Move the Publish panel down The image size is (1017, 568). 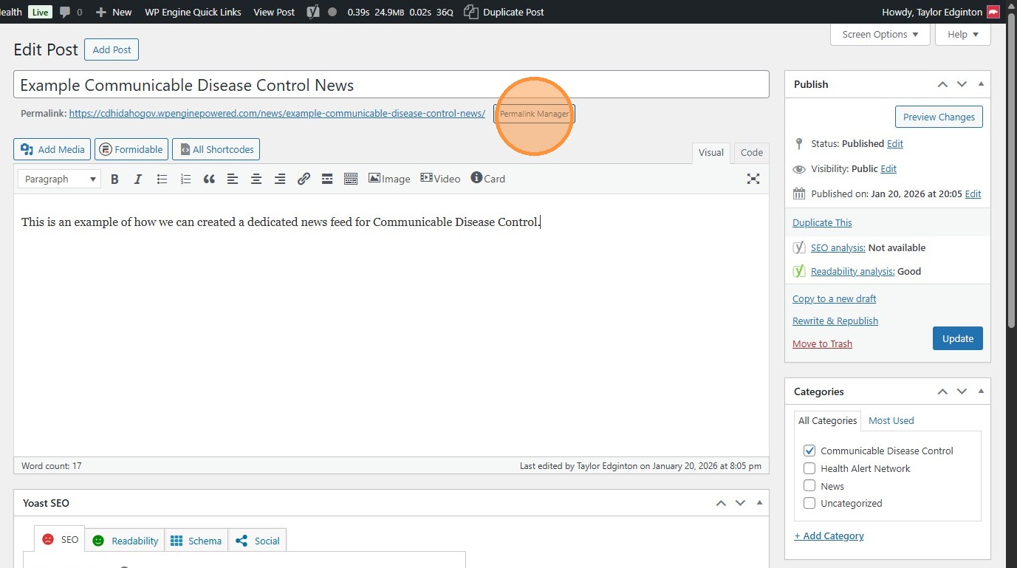click(962, 84)
